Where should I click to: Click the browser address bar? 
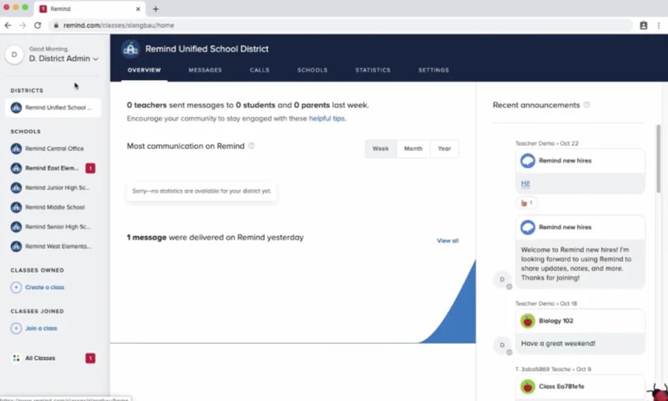point(191,25)
